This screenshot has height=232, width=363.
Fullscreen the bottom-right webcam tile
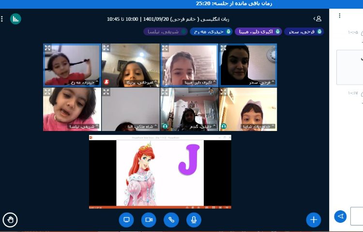point(224,92)
